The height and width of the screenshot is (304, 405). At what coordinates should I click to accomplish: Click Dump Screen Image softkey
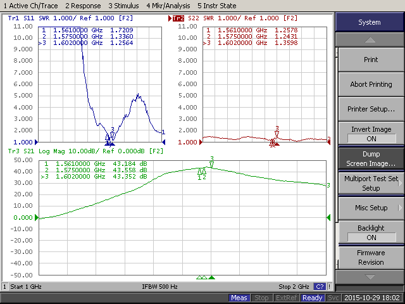click(371, 158)
